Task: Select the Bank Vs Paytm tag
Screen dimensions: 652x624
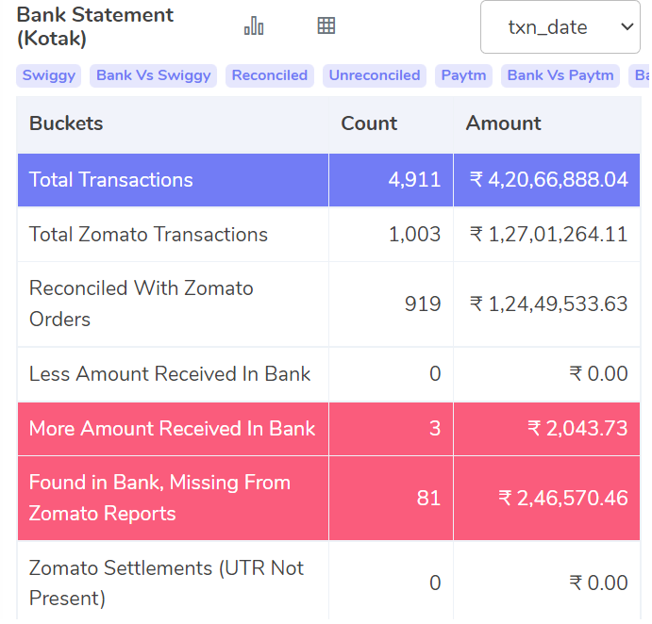Action: 560,75
